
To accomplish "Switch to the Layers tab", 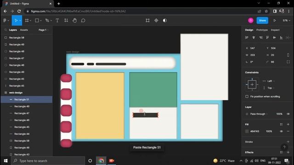I will pyautogui.click(x=13, y=30).
